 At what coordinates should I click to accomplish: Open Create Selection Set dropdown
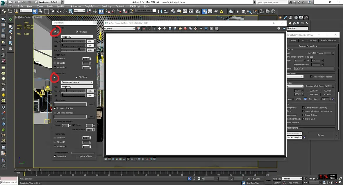145,11
